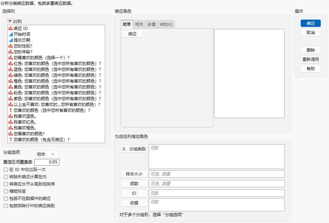The image size is (329, 223).
Task: Assign column to X，分组类别 role
Action: [x=134, y=149]
